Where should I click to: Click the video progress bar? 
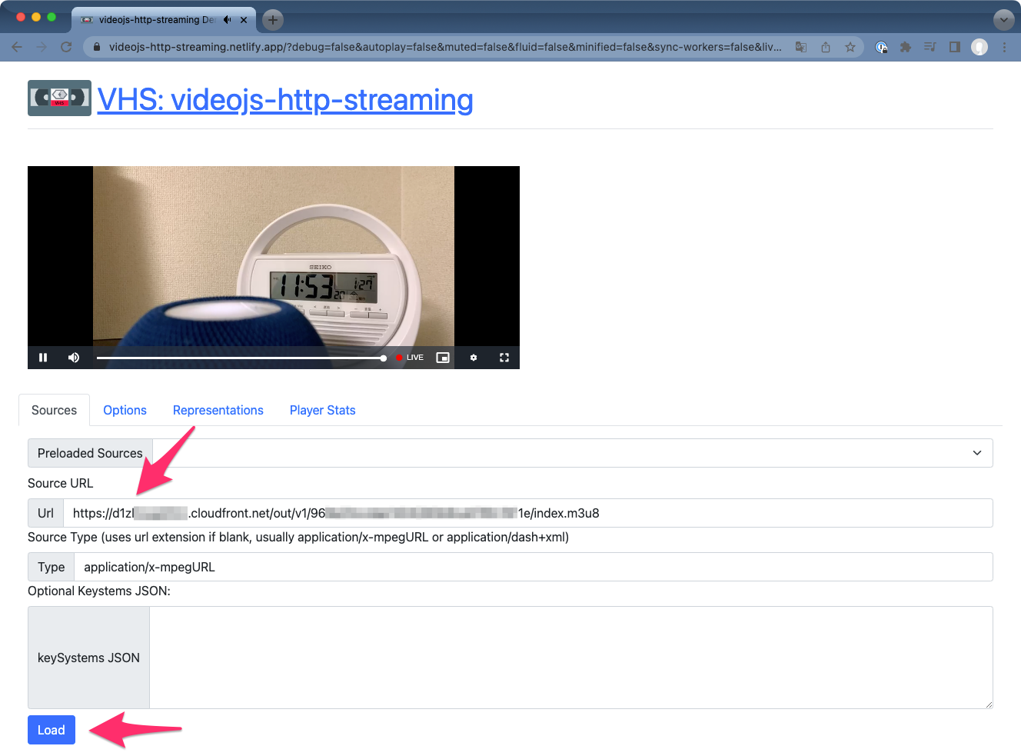(240, 358)
